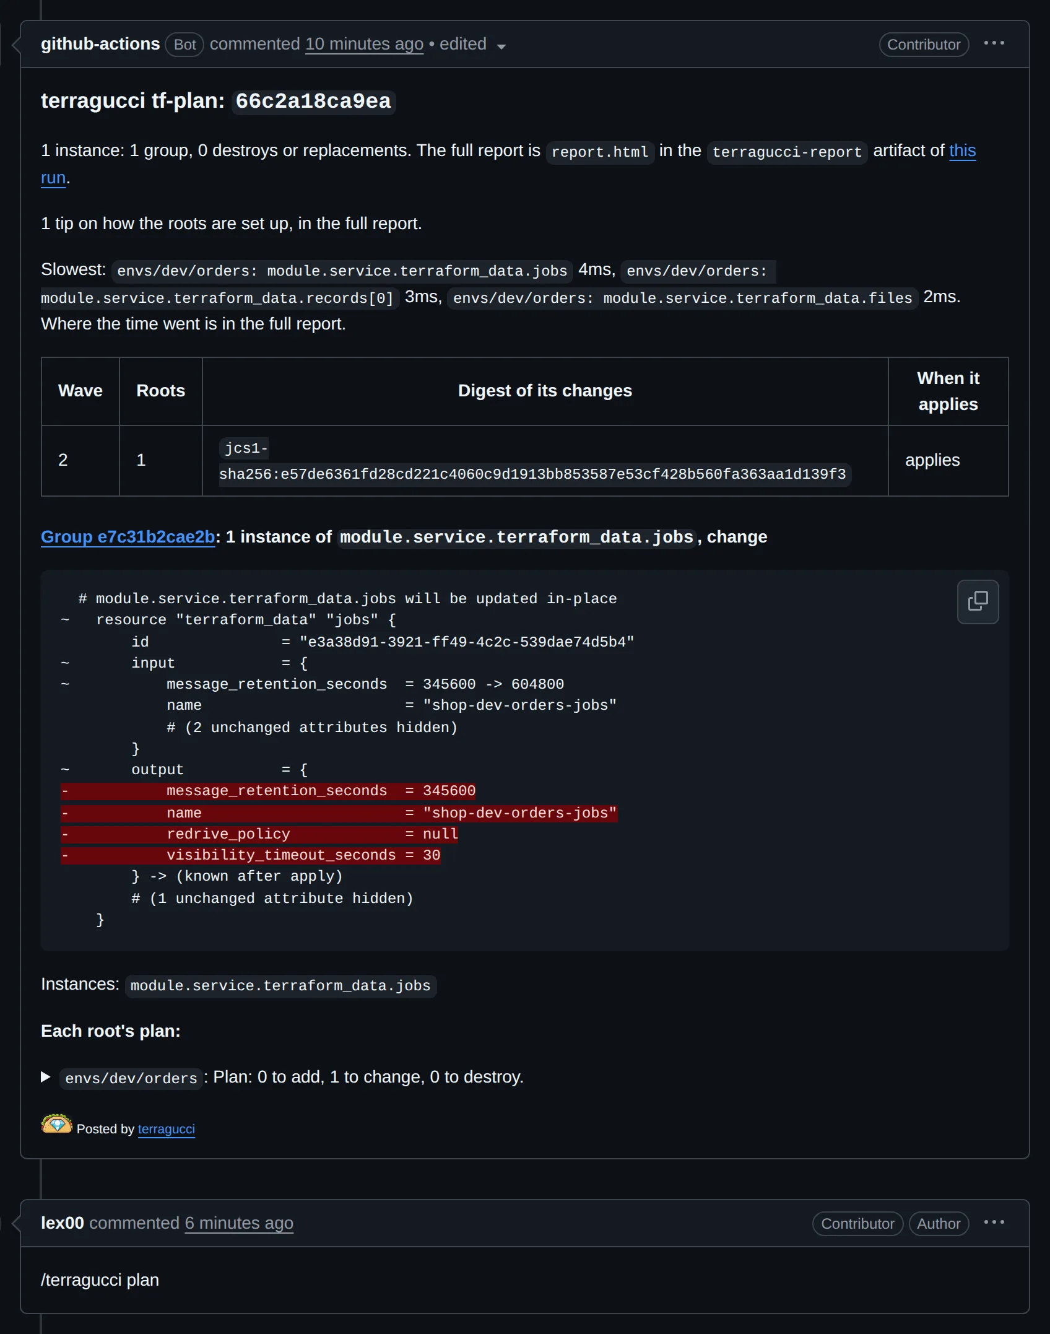Click the '(known after apply)' line
The height and width of the screenshot is (1334, 1050).
(237, 876)
